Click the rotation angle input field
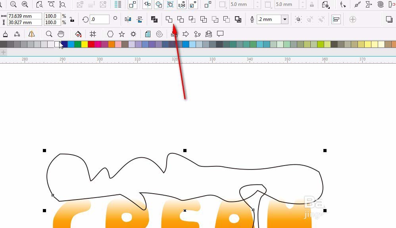The image size is (396, 228). coord(99,19)
